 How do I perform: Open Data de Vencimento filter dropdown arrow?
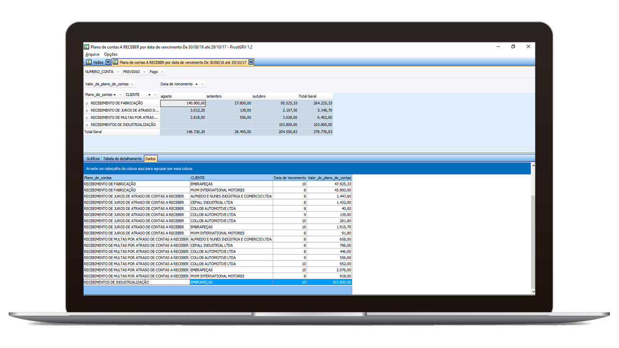(203, 84)
